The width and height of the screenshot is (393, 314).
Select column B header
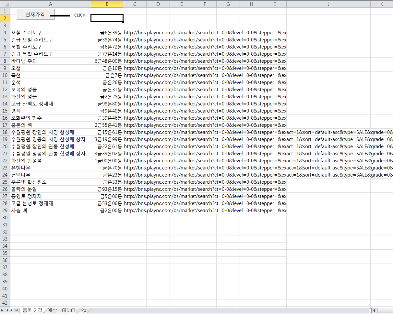[x=107, y=4]
